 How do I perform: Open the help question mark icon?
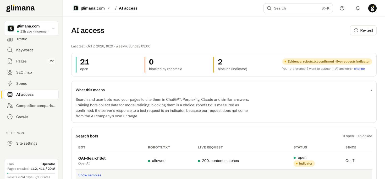coord(342,8)
